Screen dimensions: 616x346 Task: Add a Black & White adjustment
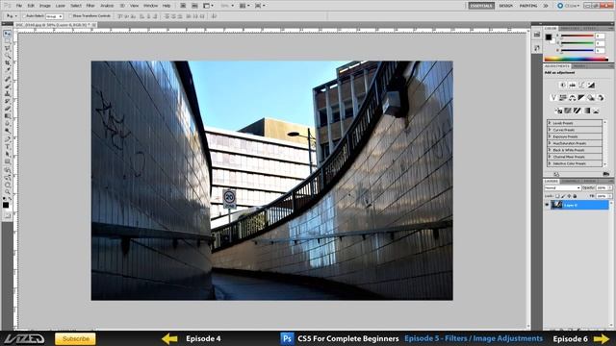(x=581, y=97)
